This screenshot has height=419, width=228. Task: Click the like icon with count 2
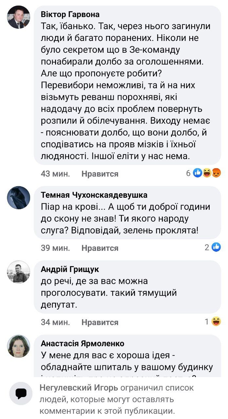tap(216, 247)
